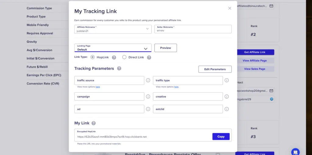Click the Tracking Parameters help icon

coord(119,69)
